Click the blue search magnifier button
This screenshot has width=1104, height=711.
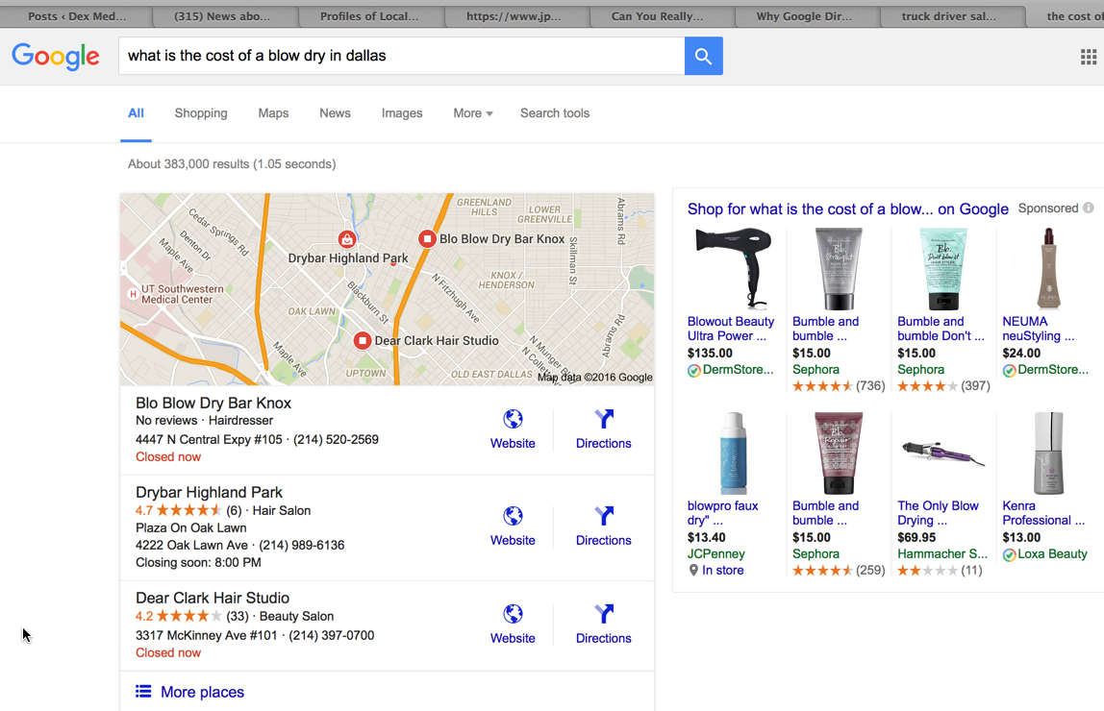[703, 56]
